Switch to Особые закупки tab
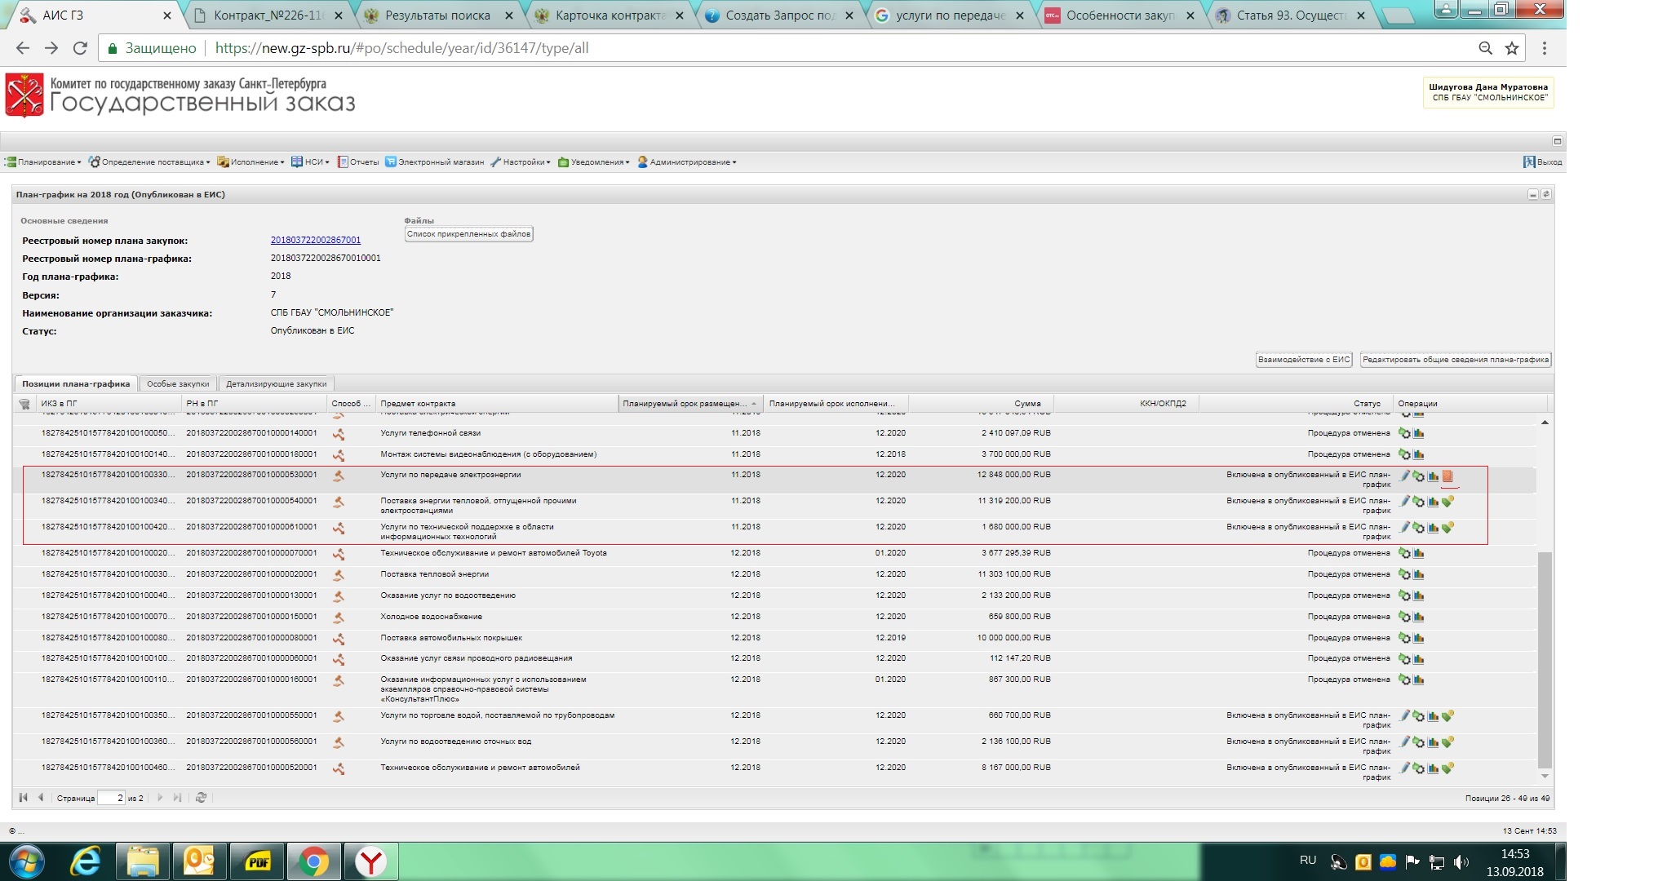The height and width of the screenshot is (881, 1658). (x=178, y=384)
